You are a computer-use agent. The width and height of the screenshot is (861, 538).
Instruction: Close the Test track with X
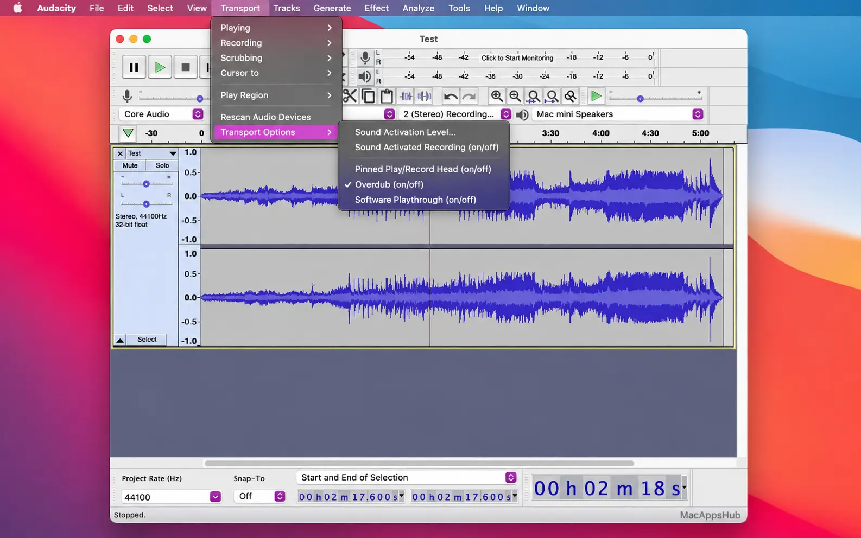(120, 153)
